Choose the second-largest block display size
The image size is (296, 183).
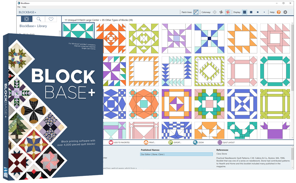251,12
